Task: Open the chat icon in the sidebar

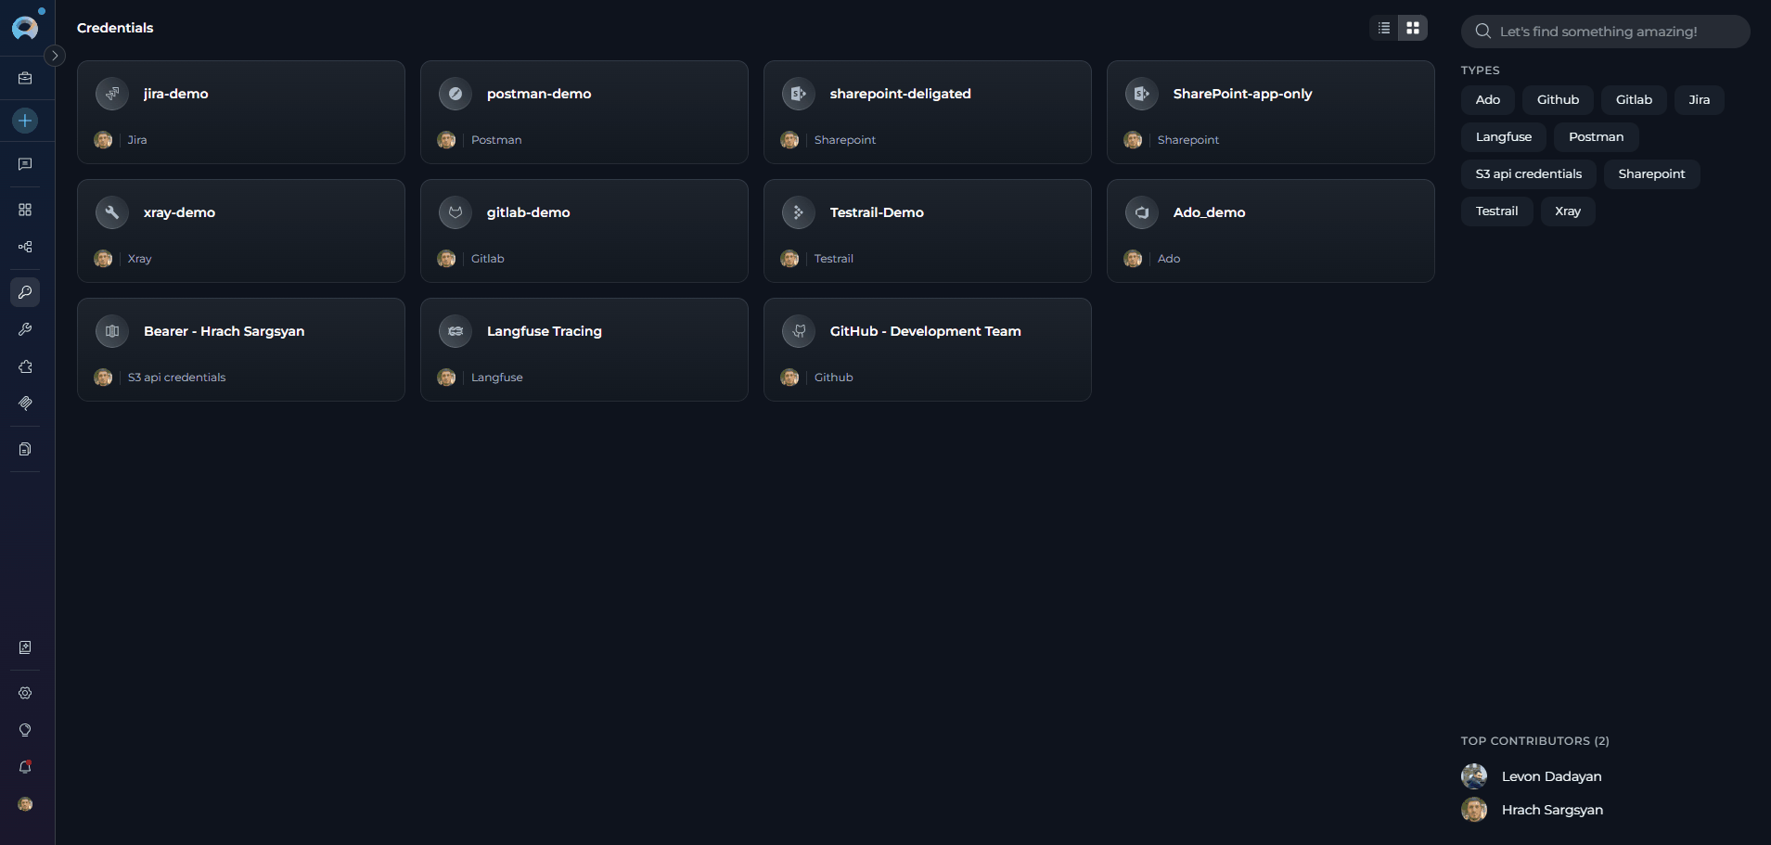Action: pyautogui.click(x=25, y=164)
